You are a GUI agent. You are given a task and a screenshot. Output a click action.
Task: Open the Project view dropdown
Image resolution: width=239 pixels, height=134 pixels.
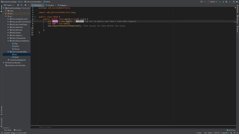(x=9, y=5)
